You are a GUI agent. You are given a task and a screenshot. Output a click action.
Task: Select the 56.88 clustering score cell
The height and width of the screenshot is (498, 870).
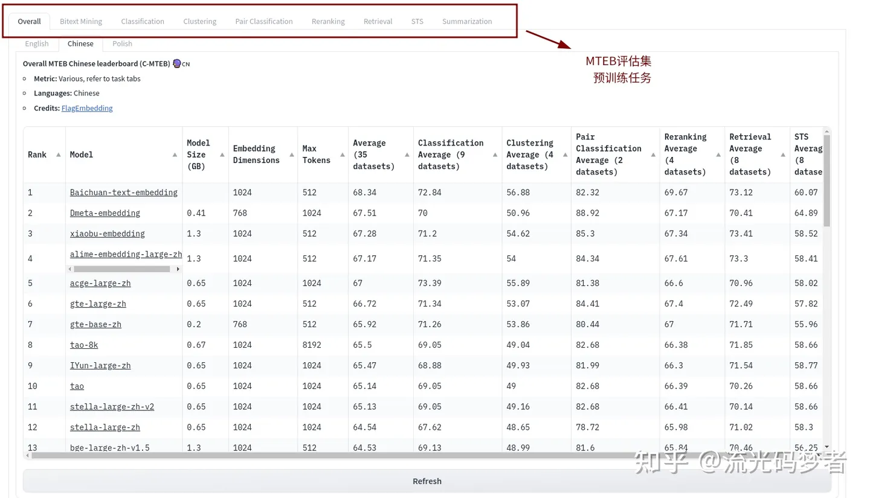[536, 193]
